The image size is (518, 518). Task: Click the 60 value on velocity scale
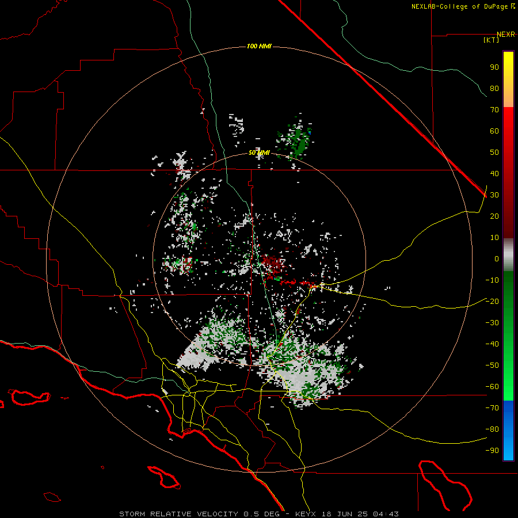pyautogui.click(x=494, y=131)
